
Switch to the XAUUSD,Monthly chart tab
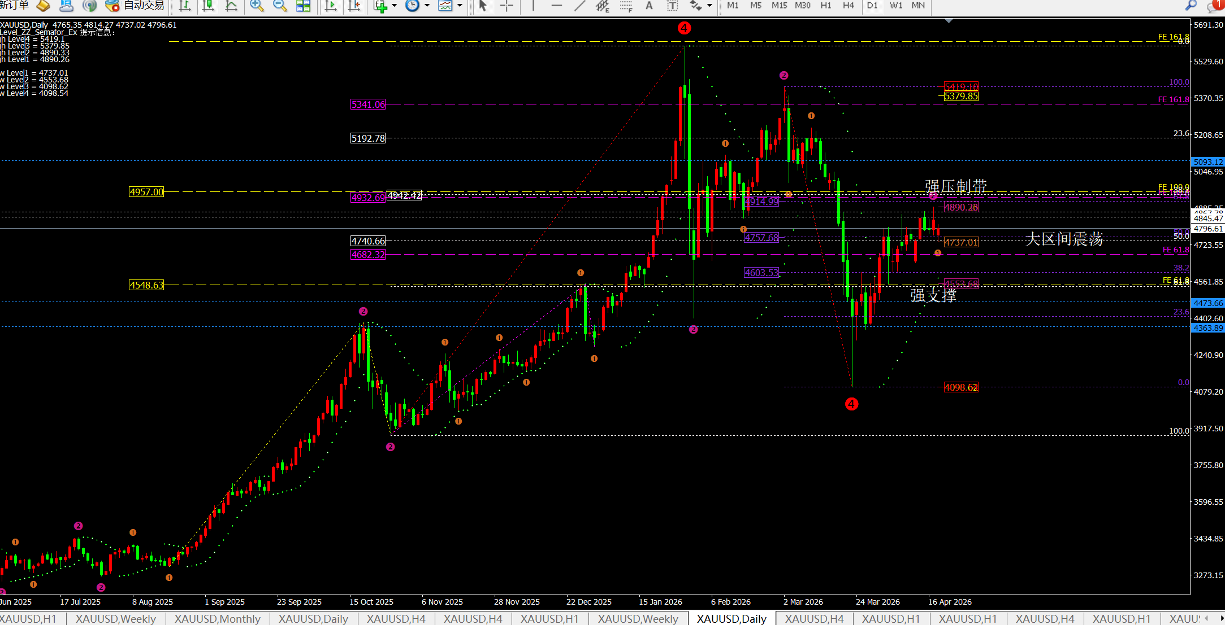[217, 619]
